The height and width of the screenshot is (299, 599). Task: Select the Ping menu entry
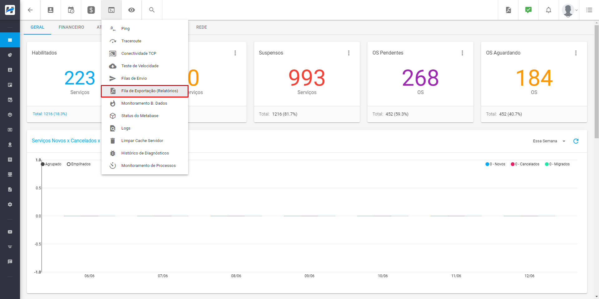[145, 29]
